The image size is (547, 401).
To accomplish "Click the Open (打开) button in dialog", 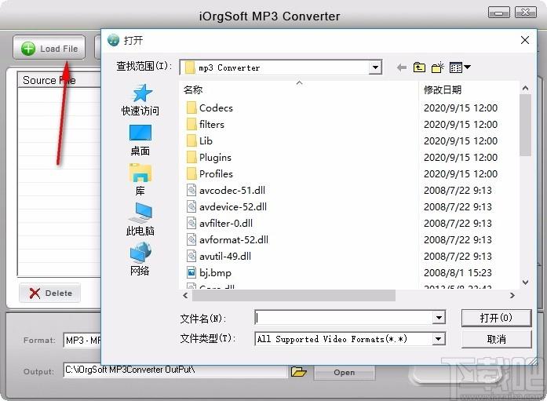I will [496, 318].
